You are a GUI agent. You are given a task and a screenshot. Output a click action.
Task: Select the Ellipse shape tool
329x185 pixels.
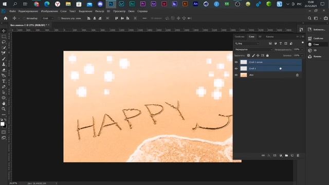(x=4, y=98)
